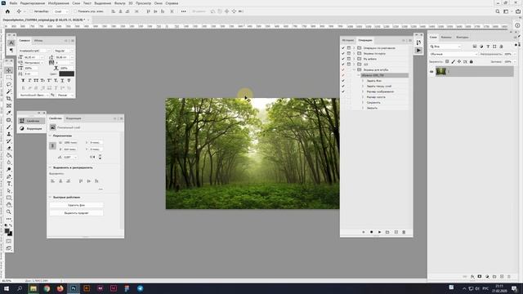523x294 pixels.
Task: Click the Выделить предмет button
Action: coord(76,212)
